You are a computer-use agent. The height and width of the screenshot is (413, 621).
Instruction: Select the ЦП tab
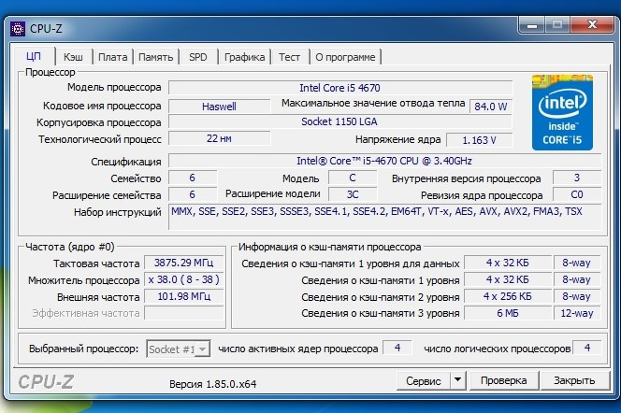click(34, 56)
